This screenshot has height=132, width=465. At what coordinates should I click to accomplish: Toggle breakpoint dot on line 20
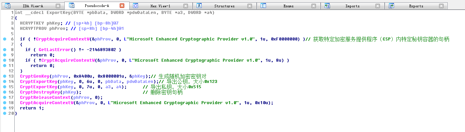coord(4,113)
